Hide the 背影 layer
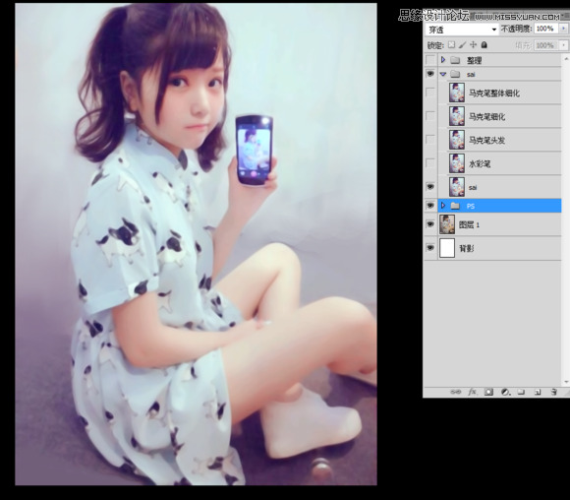 pyautogui.click(x=430, y=248)
